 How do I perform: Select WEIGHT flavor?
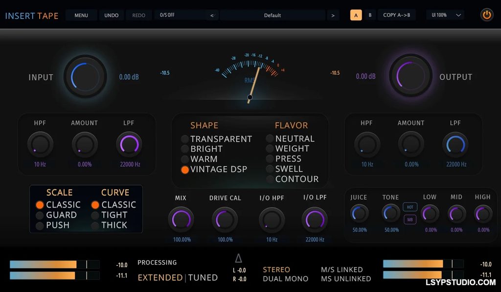click(x=288, y=149)
